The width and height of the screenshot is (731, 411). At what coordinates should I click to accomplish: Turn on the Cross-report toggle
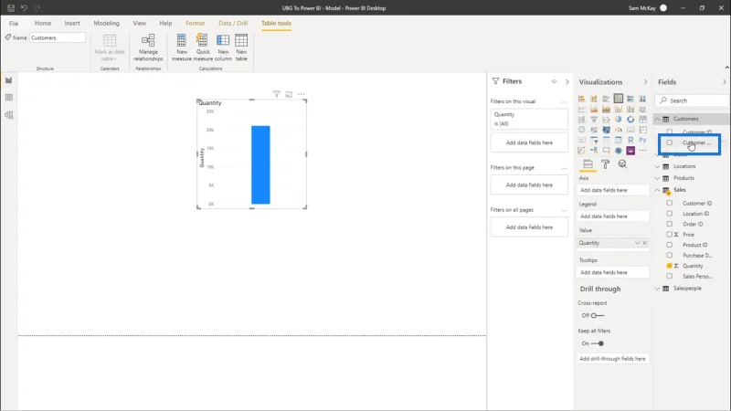(x=597, y=315)
